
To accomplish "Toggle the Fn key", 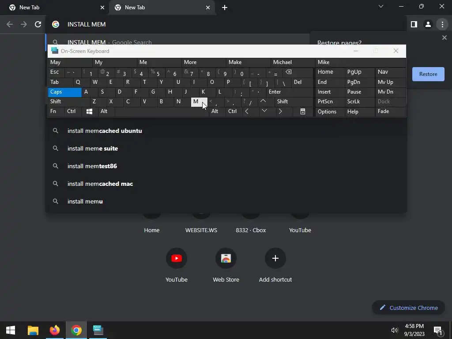I will [x=56, y=111].
